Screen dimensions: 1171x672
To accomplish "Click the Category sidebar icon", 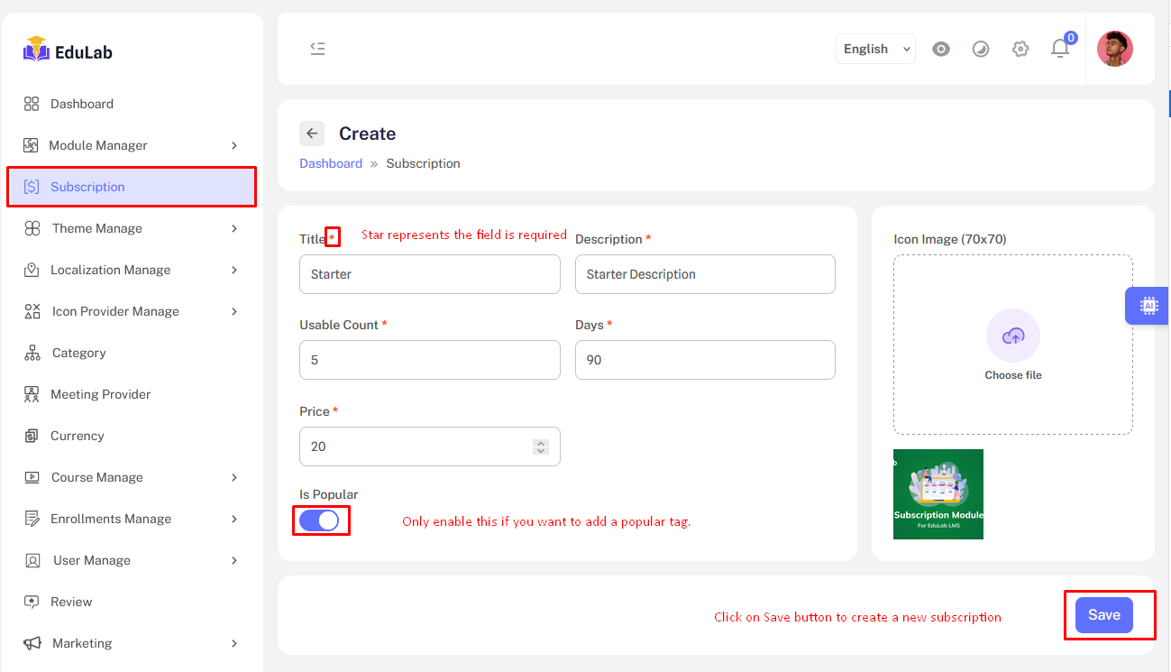I will [x=30, y=353].
